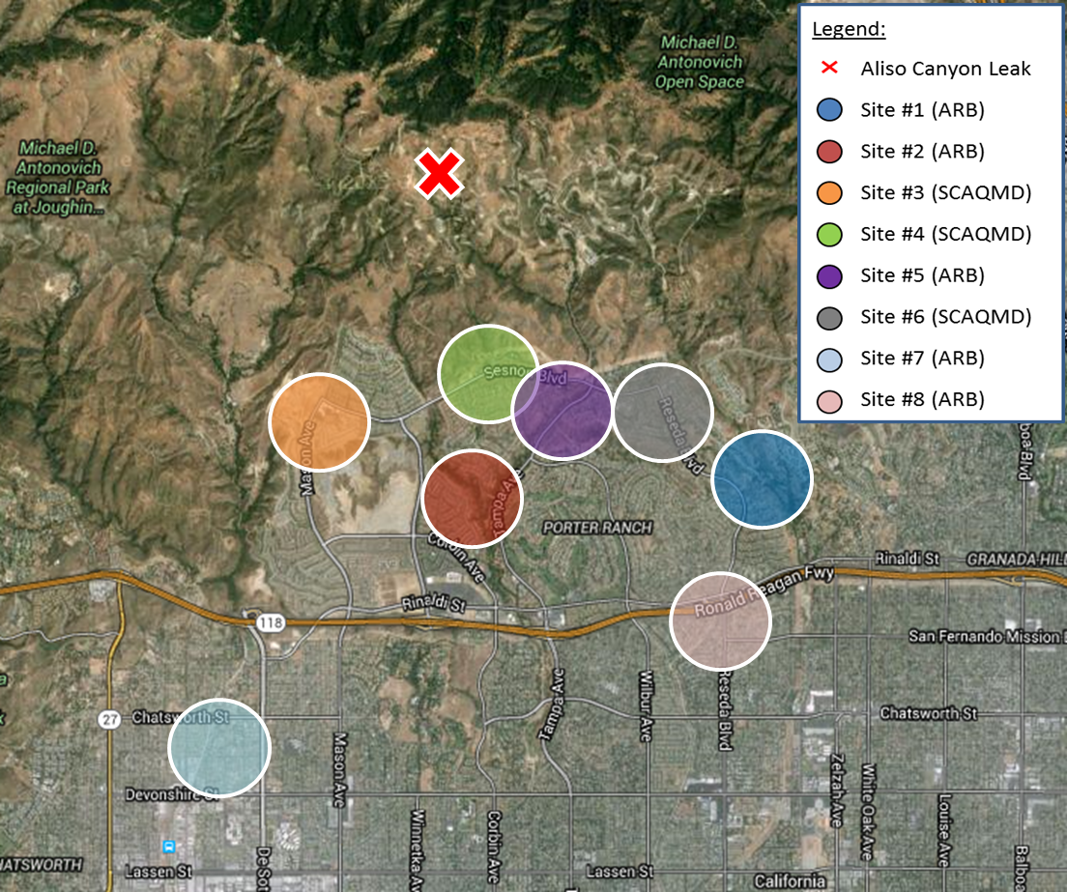Click the light blue Site #7 legend swatch

pyautogui.click(x=829, y=359)
